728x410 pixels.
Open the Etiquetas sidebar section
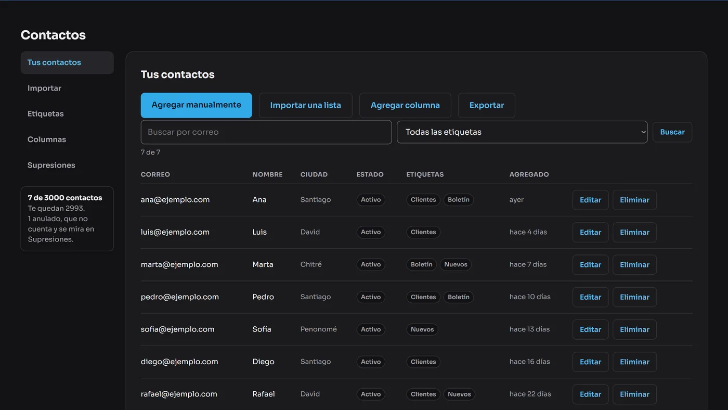tap(67, 113)
